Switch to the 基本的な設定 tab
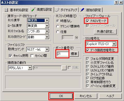Screen dimensions: 124x101 [16, 10]
